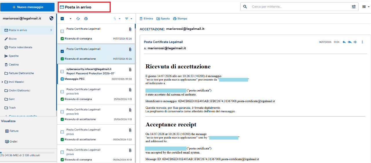Image resolution: width=371 pixels, height=163 pixels.
Task: Click the message list scrollbar
Action: point(135,26)
